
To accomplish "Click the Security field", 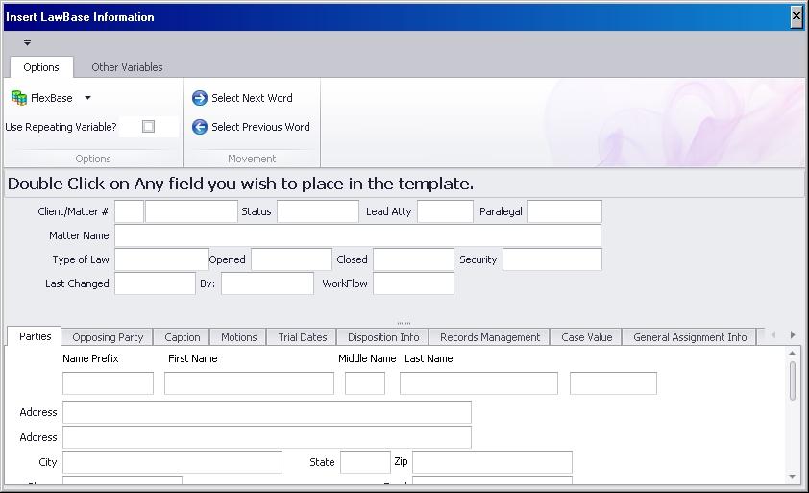I will [x=552, y=259].
